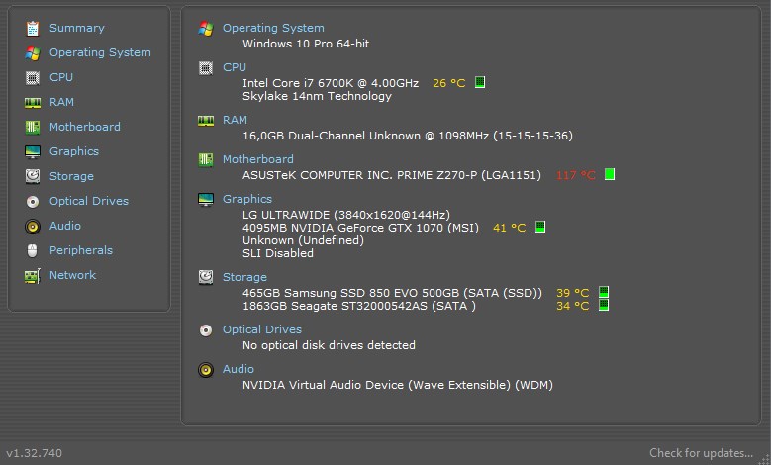Click the GPU temperature 41 °C value

pyautogui.click(x=510, y=228)
